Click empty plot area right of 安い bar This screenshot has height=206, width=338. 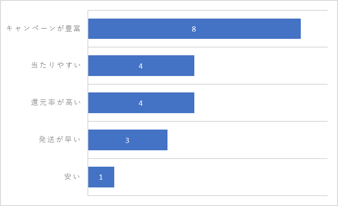pyautogui.click(x=221, y=177)
